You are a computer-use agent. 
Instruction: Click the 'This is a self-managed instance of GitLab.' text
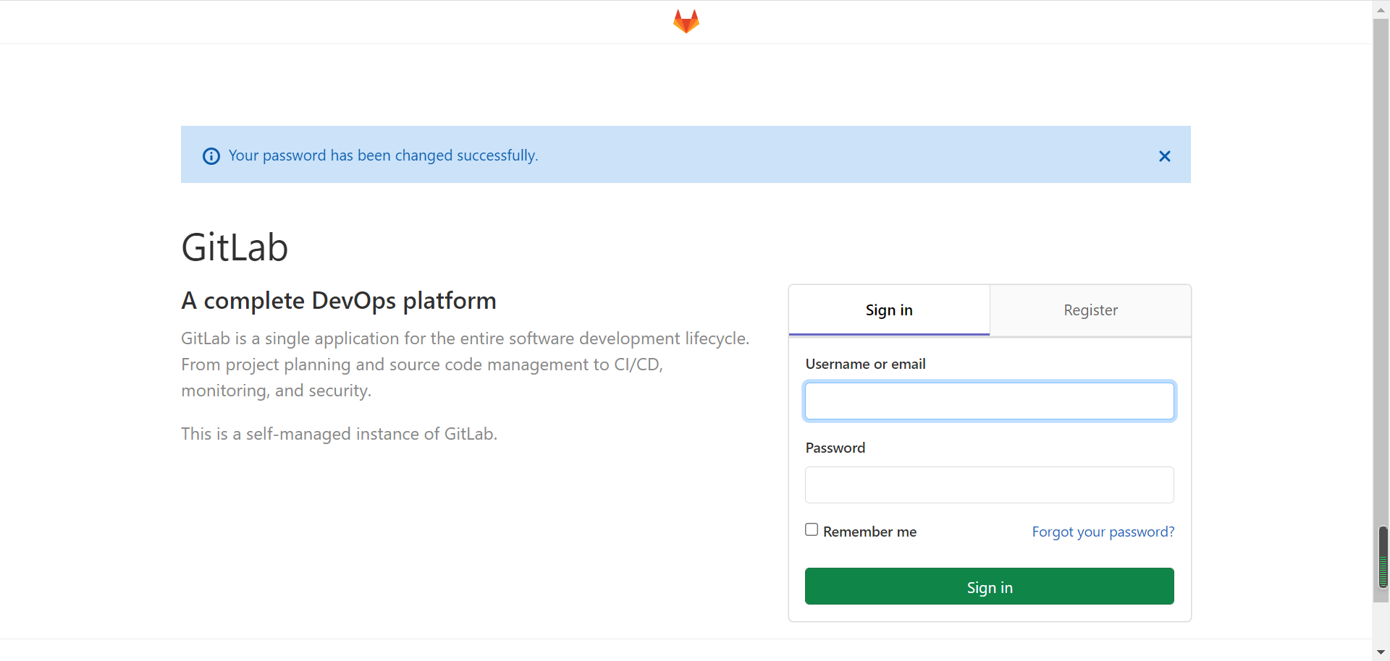click(339, 434)
